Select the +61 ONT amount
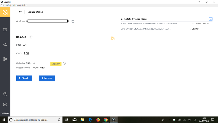218x123 pixels. click(x=194, y=29)
